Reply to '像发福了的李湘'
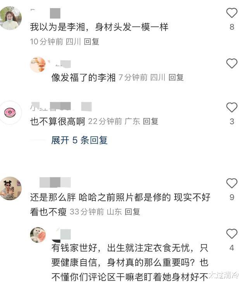The height and width of the screenshot is (284, 243). (x=176, y=77)
